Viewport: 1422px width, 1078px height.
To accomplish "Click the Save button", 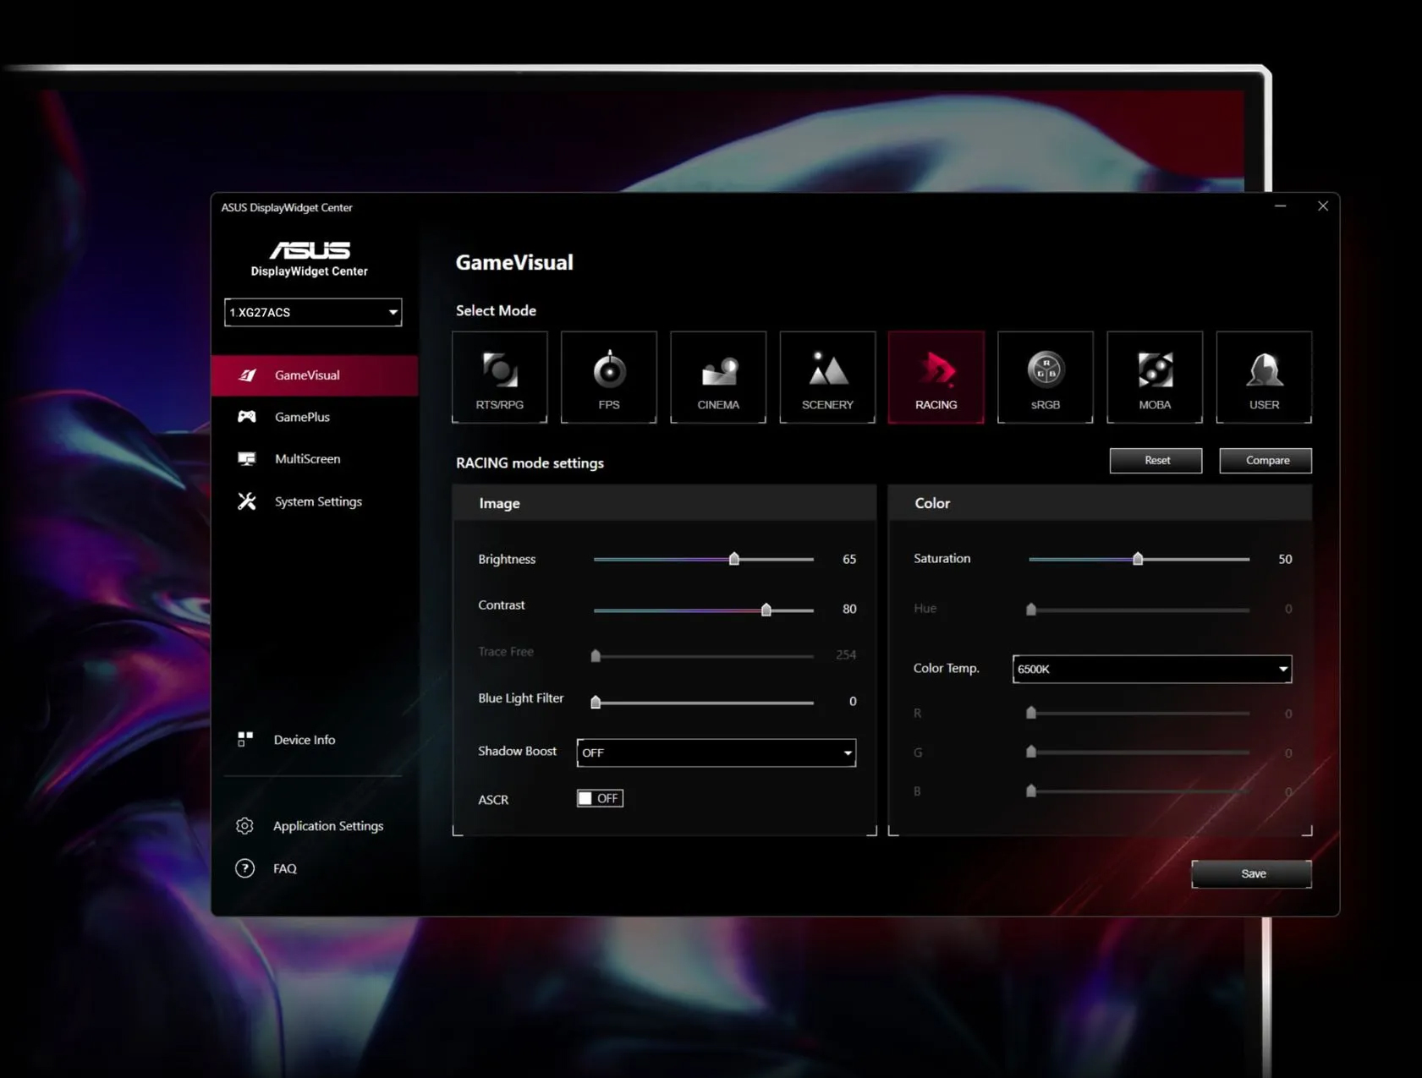I will [1251, 873].
